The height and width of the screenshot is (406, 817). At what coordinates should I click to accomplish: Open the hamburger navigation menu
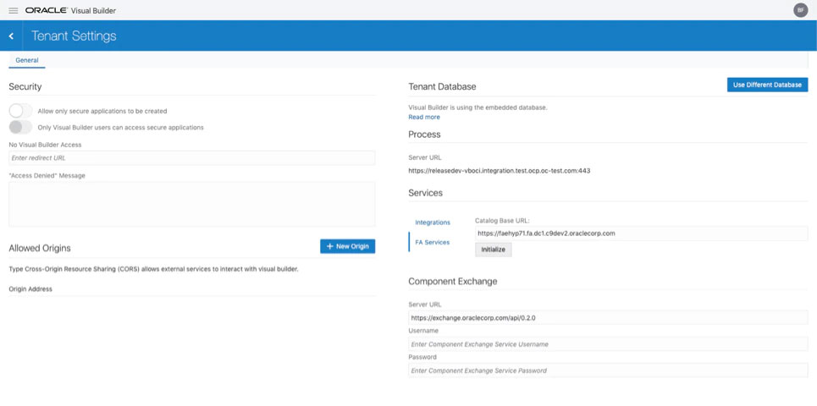tap(14, 10)
